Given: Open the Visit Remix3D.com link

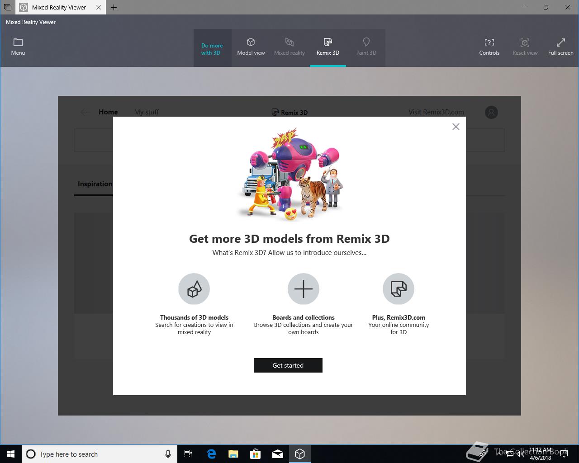Looking at the screenshot, I should coord(436,112).
